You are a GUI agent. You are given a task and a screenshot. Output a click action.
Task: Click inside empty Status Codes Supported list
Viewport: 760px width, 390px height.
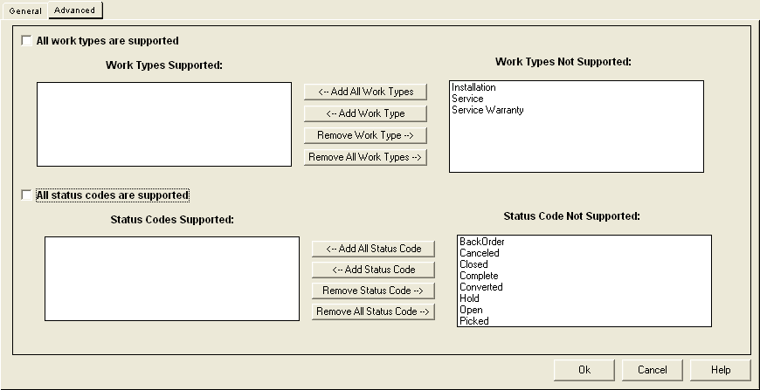(x=172, y=278)
